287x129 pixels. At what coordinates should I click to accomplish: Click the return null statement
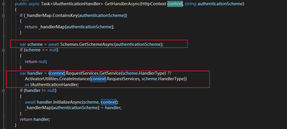pos(36,62)
